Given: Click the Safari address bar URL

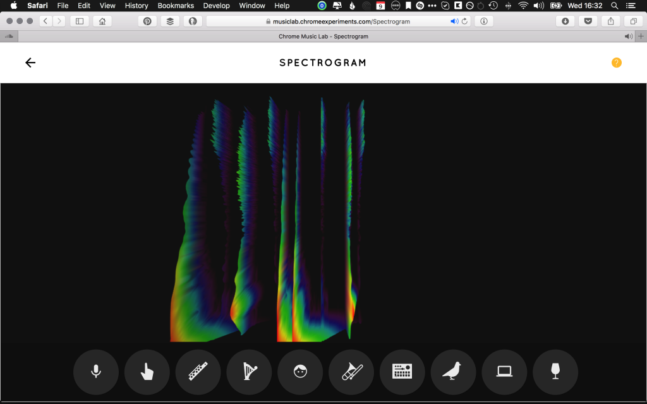Looking at the screenshot, I should pos(341,21).
